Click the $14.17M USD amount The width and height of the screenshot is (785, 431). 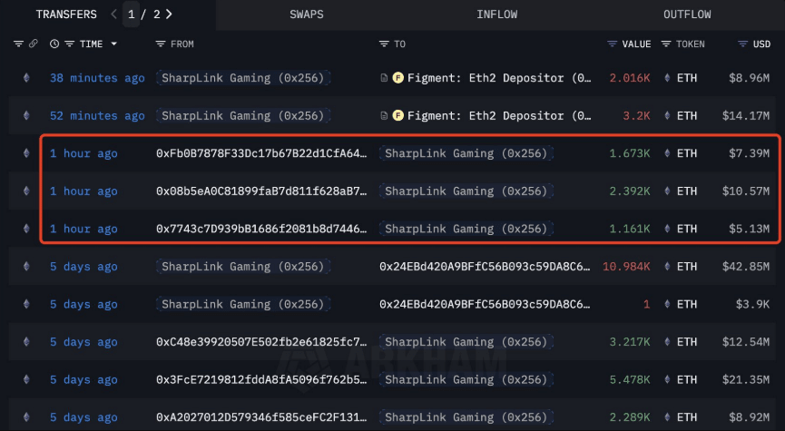pos(746,115)
